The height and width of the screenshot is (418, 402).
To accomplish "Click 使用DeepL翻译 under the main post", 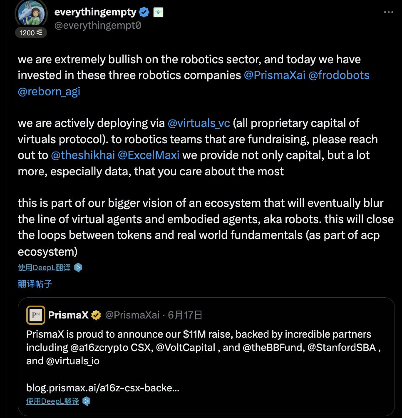I will pyautogui.click(x=44, y=267).
